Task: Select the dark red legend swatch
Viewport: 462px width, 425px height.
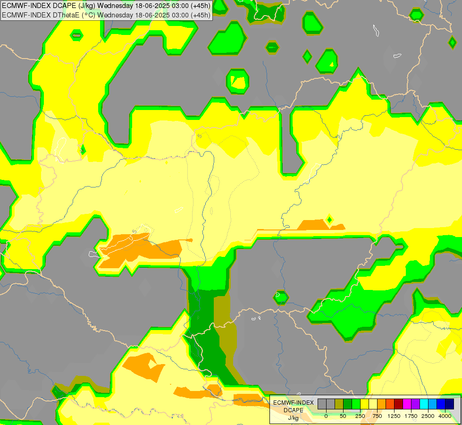Action: coord(398,404)
